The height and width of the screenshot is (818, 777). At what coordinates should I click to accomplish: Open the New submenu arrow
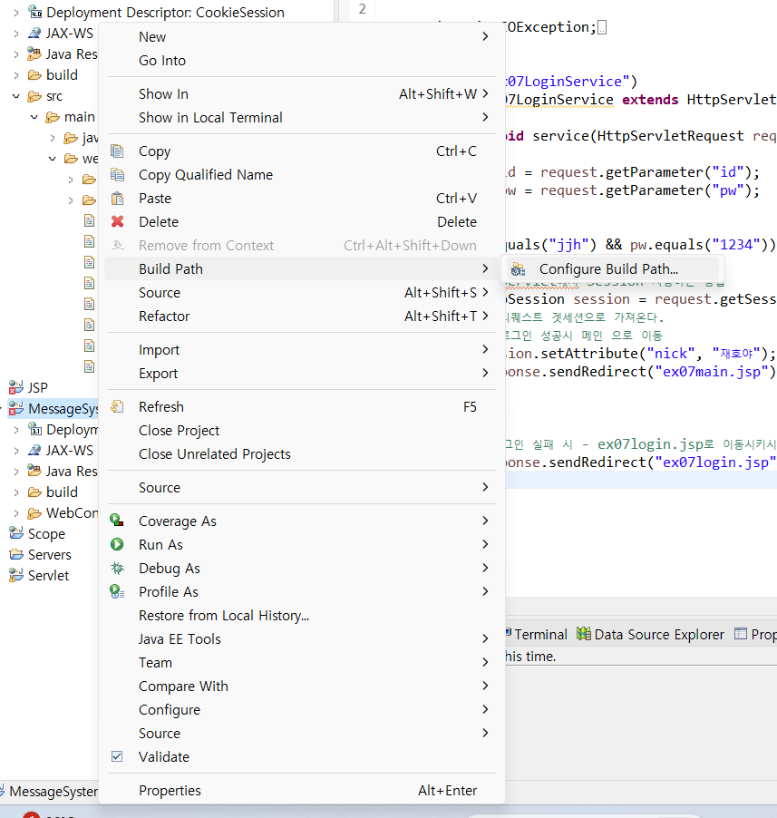pos(485,36)
